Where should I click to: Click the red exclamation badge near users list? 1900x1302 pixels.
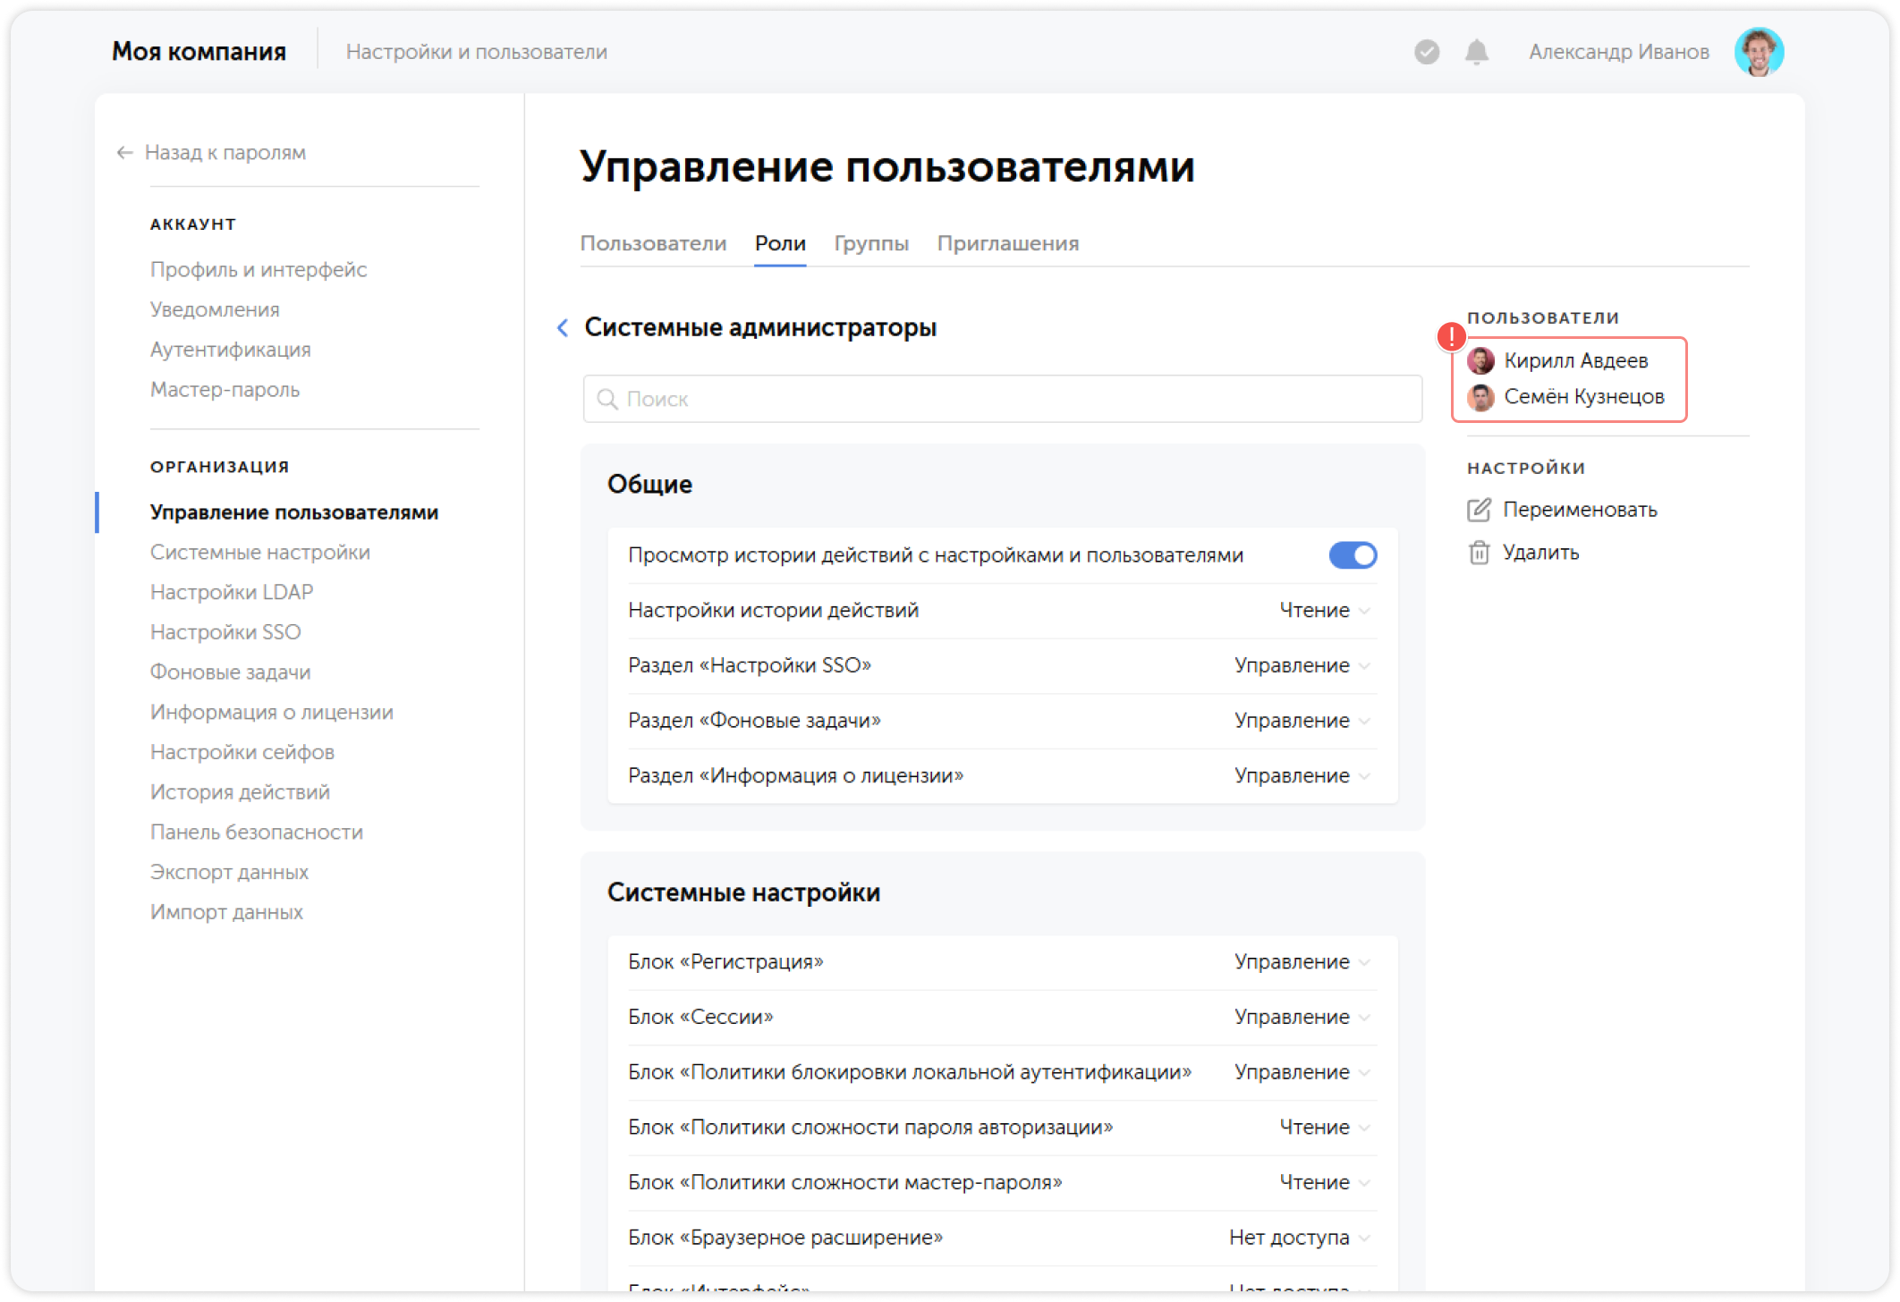tap(1451, 337)
